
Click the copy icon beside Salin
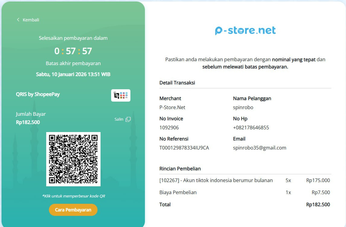click(128, 119)
